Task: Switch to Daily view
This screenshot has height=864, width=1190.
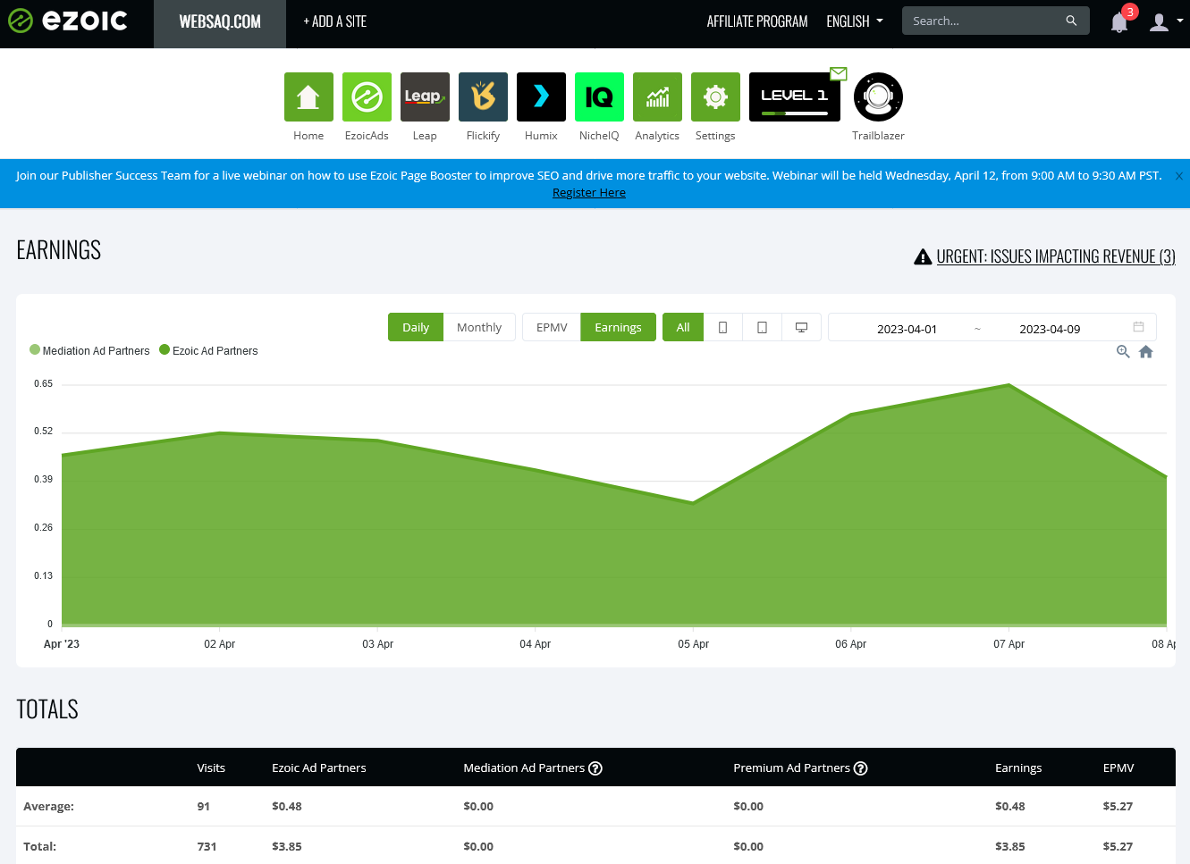Action: 416,327
